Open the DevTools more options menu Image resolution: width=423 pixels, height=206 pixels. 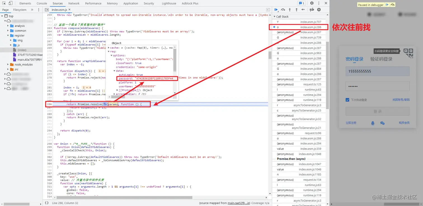point(319,3)
